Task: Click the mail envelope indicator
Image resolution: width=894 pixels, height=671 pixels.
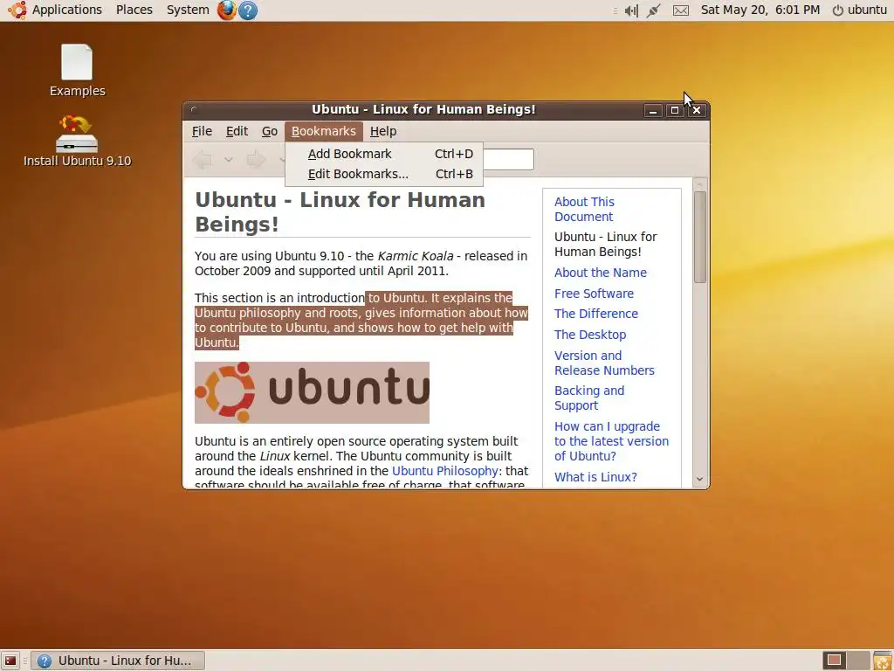Action: 681,10
